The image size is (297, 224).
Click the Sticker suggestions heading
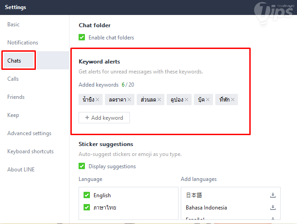pyautogui.click(x=106, y=144)
